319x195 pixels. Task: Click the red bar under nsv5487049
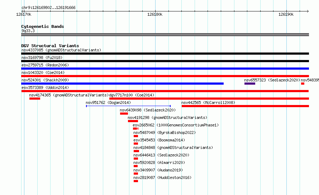click(136, 136)
